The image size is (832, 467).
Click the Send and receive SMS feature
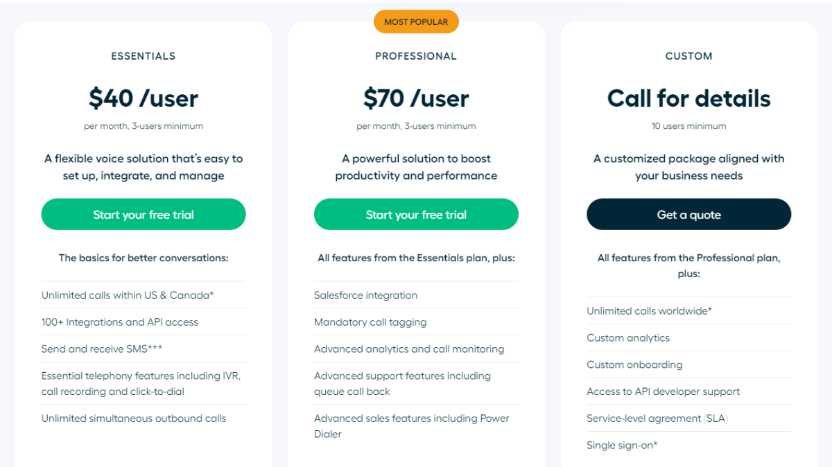tap(102, 349)
